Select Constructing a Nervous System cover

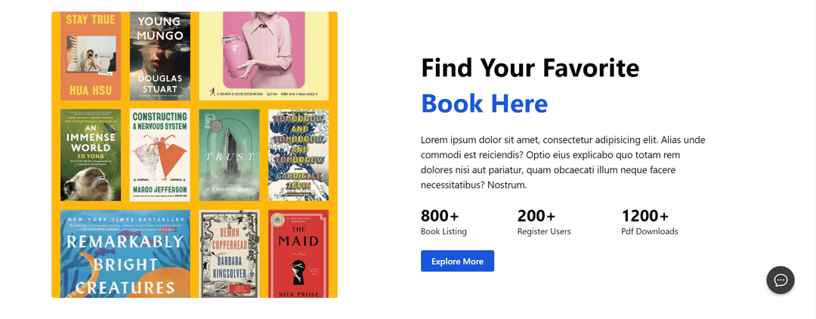pos(159,155)
